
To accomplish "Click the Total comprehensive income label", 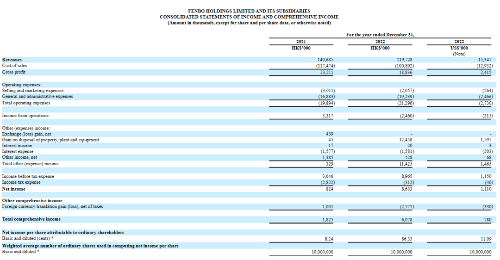I will pos(31,219).
